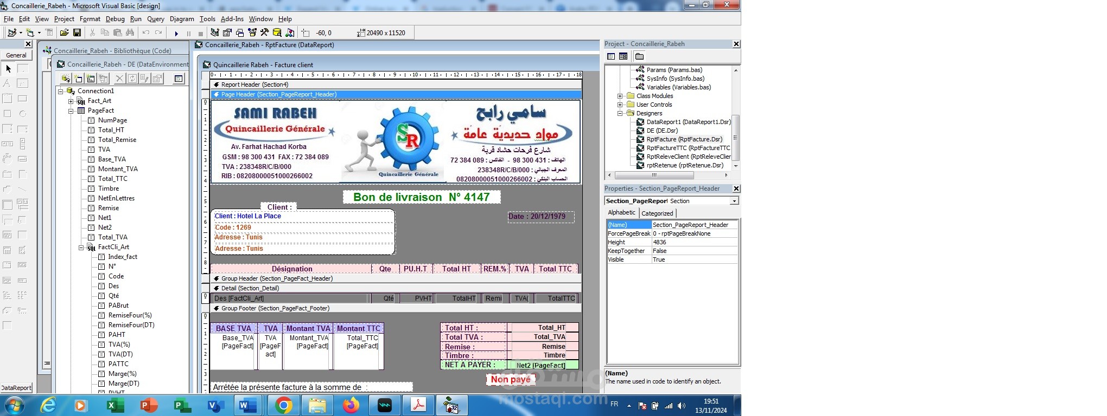The height and width of the screenshot is (416, 1107).
Task: Click the Form Layout Window toolbar icon
Action: 240,32
